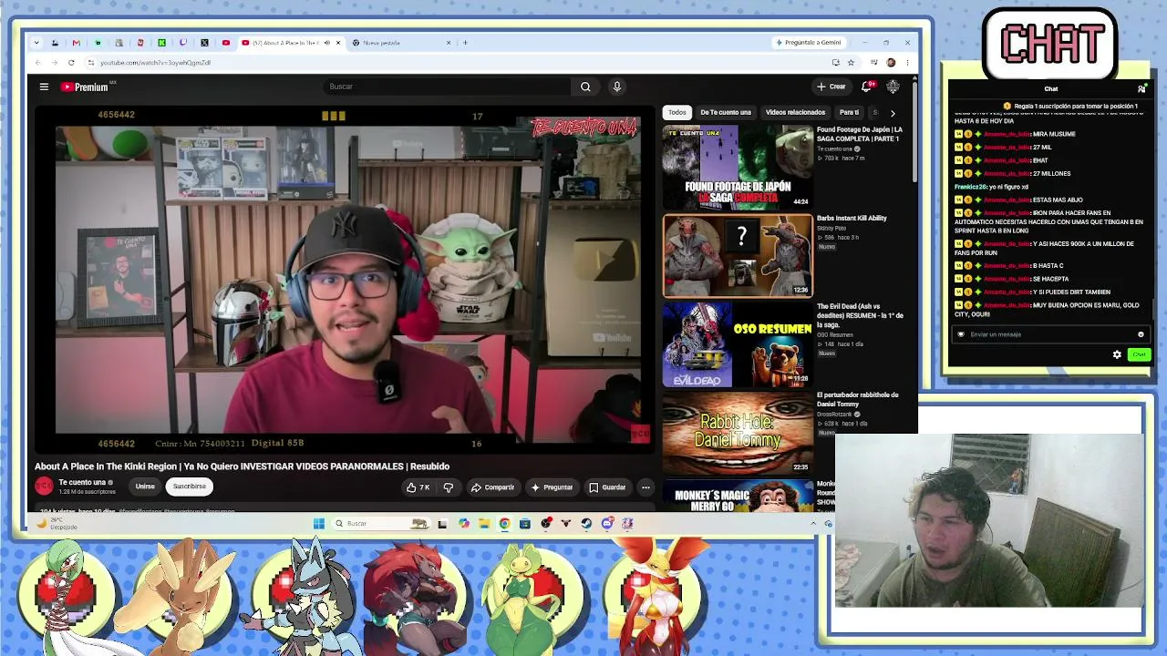
Task: Start voice search with the microphone icon
Action: [616, 87]
